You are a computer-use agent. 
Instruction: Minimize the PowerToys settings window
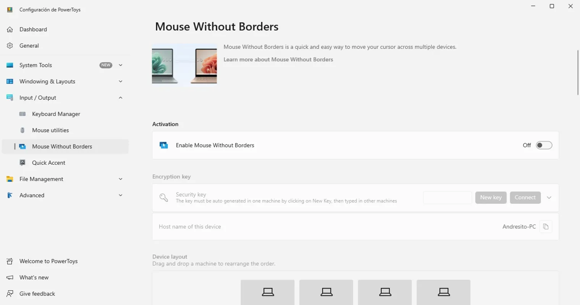pyautogui.click(x=533, y=6)
